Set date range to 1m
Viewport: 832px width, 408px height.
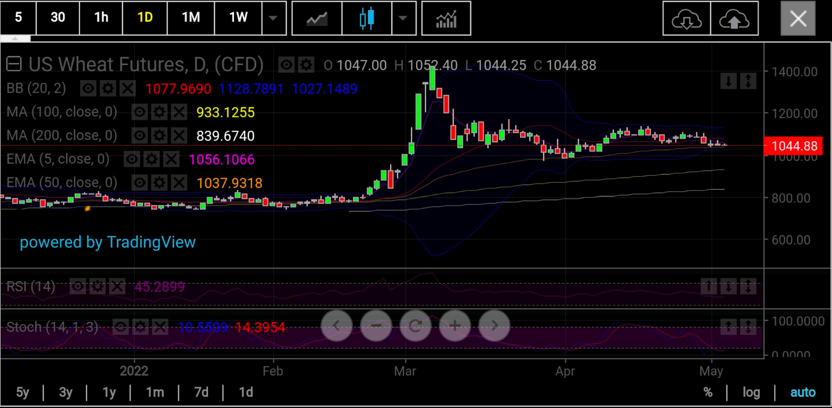155,392
